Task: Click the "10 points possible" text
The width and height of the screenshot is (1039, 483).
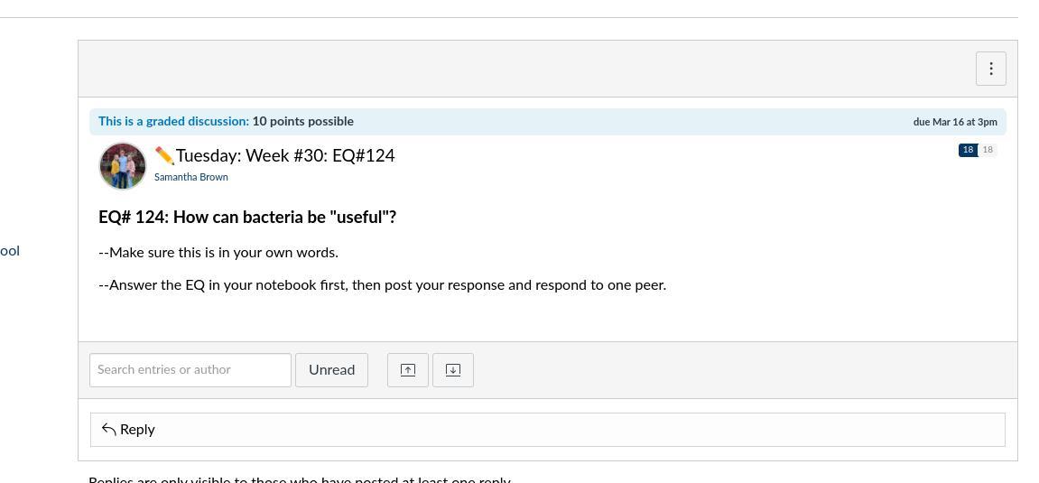Action: 302,121
